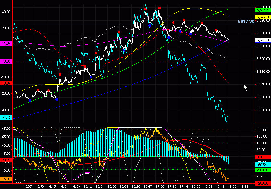This screenshot has height=189, width=271.
Task: Click the 15:31 time axis label
Action: pyautogui.click(x=99, y=186)
